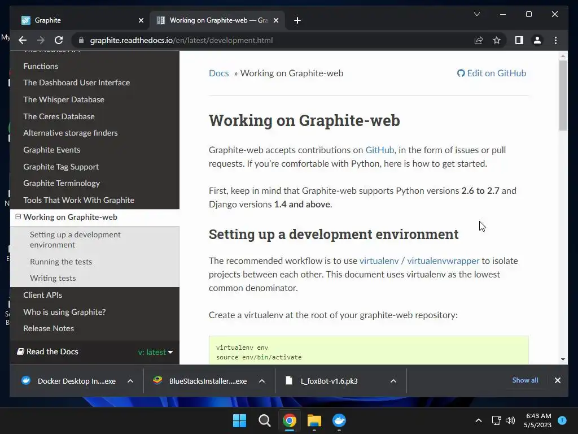The image size is (578, 434).
Task: Click the Docs breadcrumb link
Action: coord(219,73)
